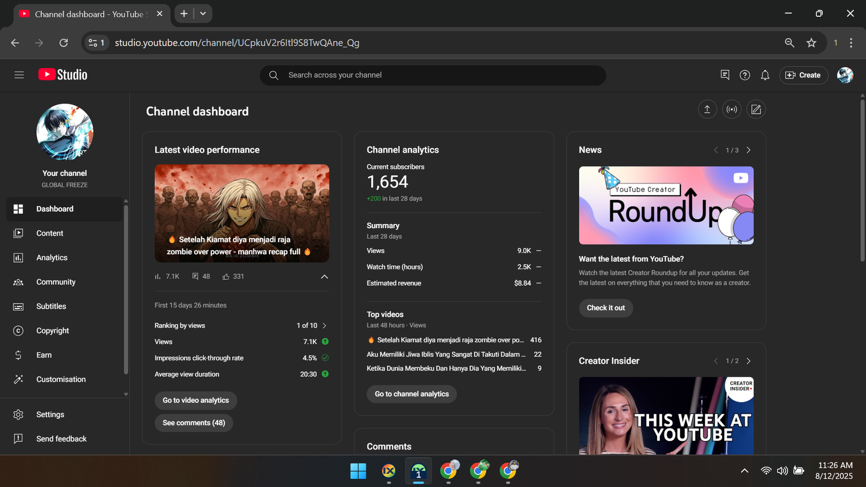Open Copyright in the sidebar

point(64,331)
